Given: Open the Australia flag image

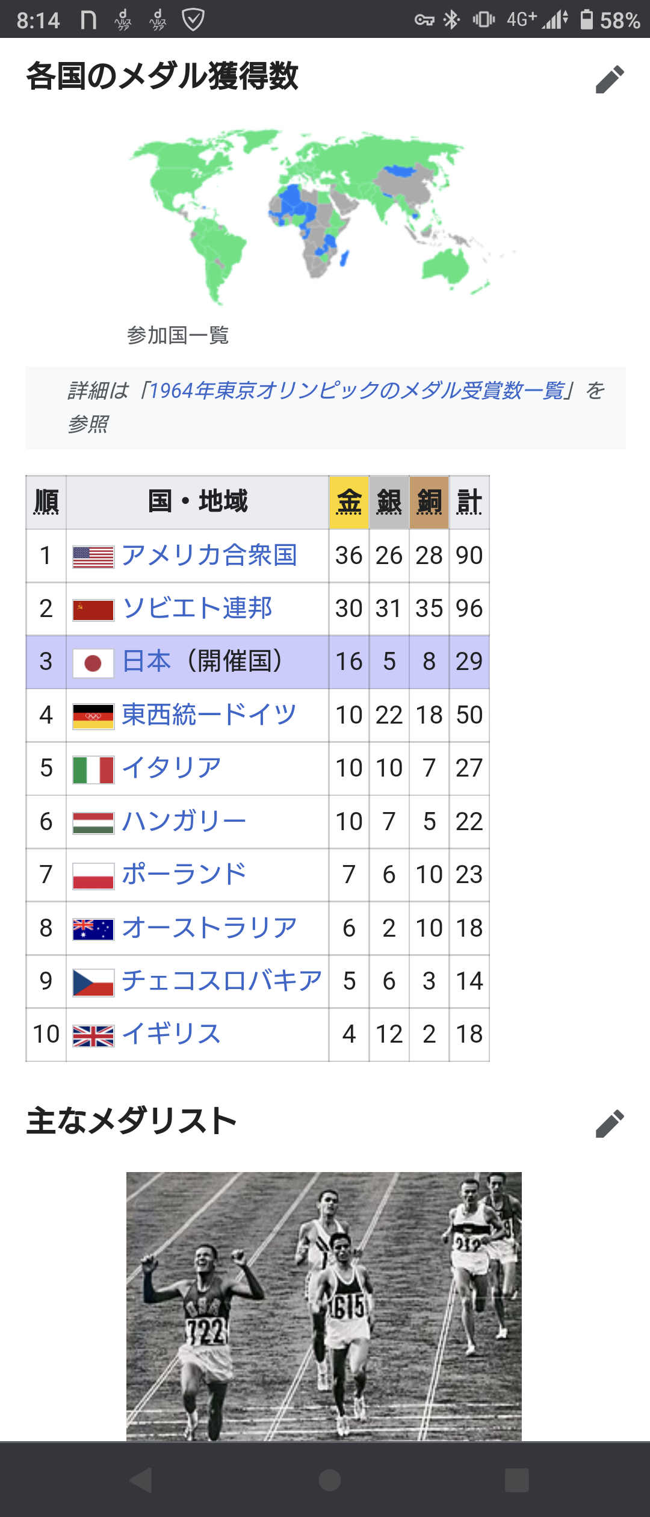Looking at the screenshot, I should pos(93,929).
